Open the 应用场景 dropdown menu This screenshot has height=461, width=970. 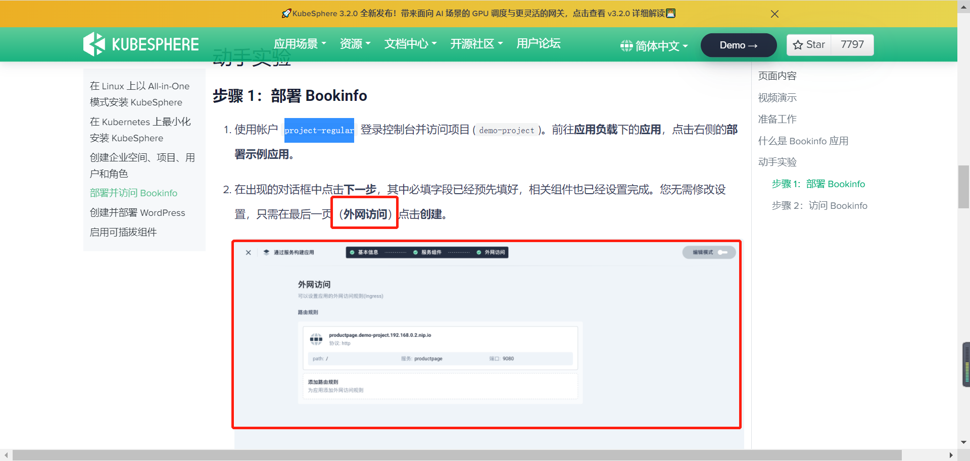pyautogui.click(x=300, y=44)
